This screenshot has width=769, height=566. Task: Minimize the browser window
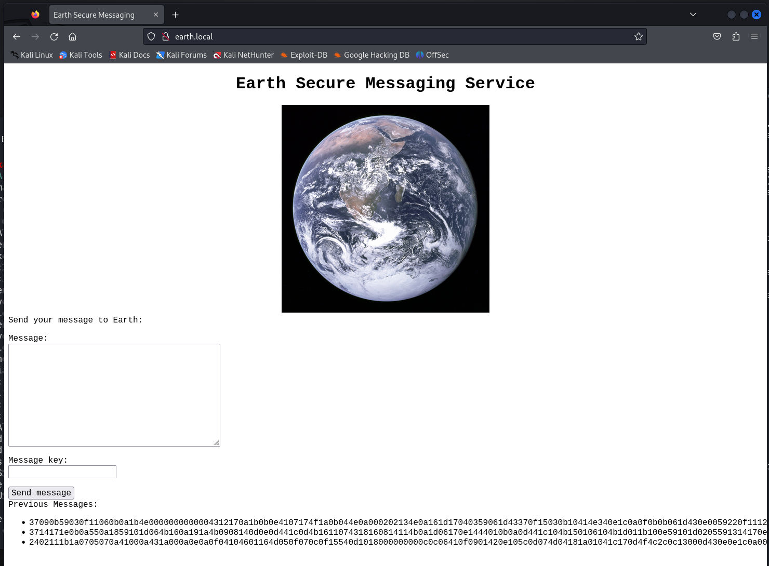(x=732, y=15)
